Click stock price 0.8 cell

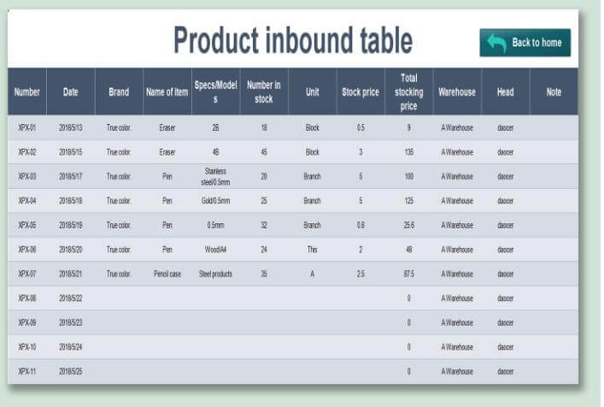pos(361,225)
